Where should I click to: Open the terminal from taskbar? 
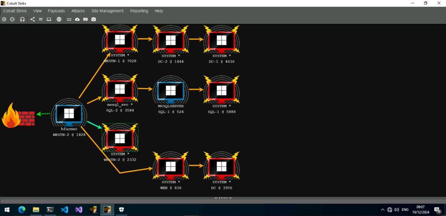tap(50, 209)
